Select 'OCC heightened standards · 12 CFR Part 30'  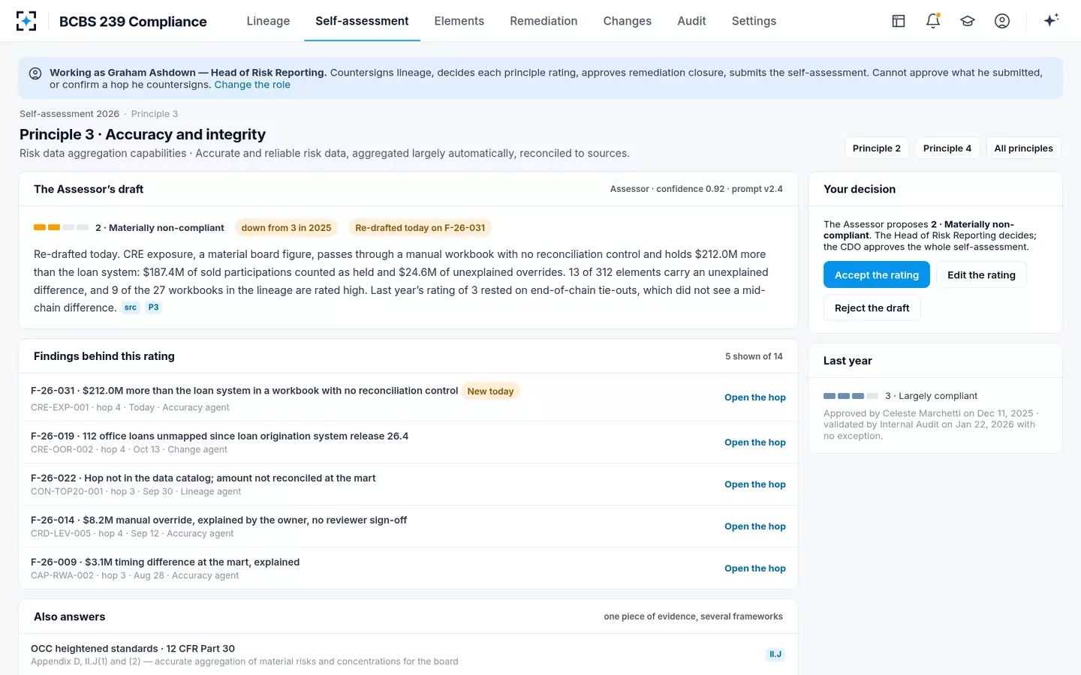tap(133, 649)
